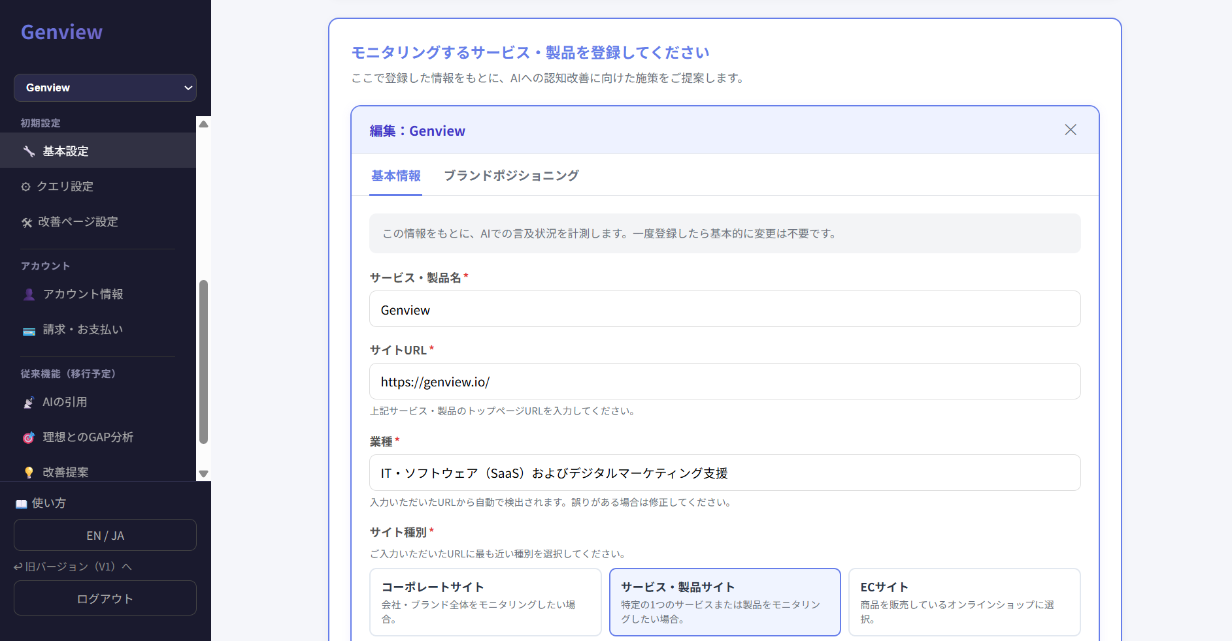Click the sidebar scrollbar thumb
Screen dimensions: 1232x641
click(x=204, y=362)
